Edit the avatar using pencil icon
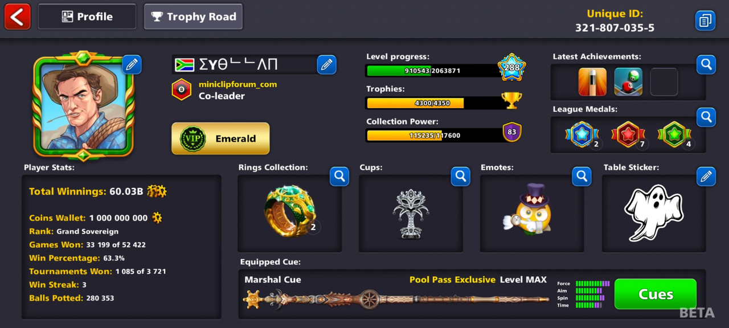Image resolution: width=729 pixels, height=328 pixels. 132,64
